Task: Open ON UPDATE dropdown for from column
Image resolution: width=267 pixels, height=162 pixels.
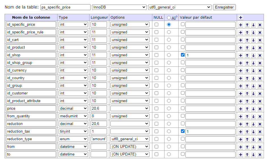Action: 130,146
